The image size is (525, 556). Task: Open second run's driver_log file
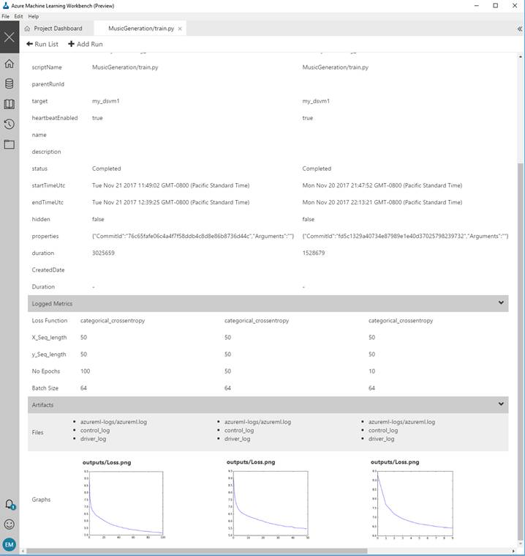pos(237,439)
